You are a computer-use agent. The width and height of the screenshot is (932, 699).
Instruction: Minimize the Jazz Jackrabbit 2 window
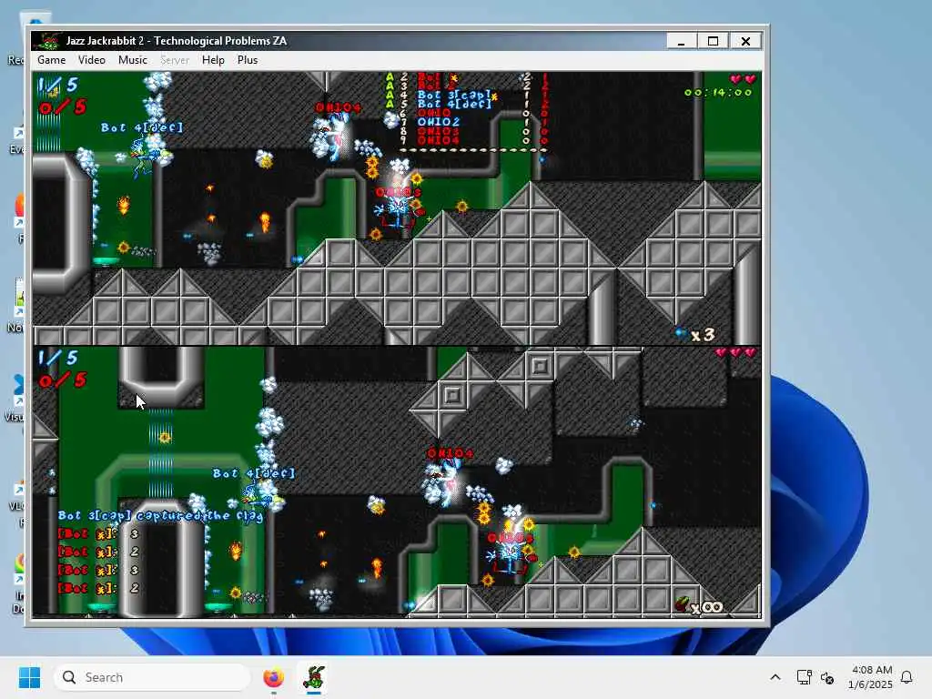click(x=681, y=41)
